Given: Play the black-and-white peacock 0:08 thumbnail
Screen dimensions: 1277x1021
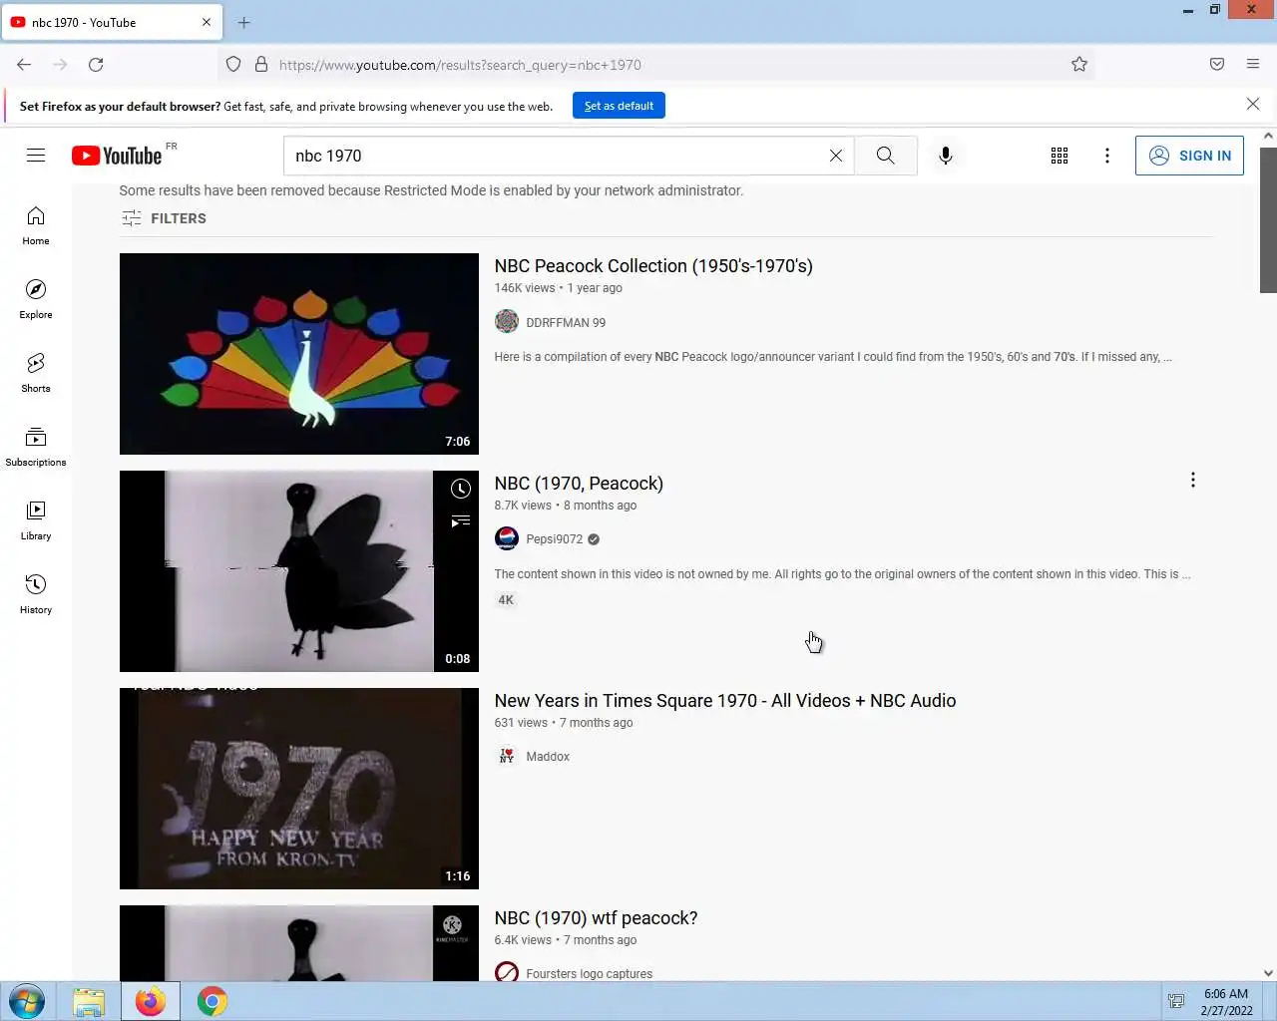Looking at the screenshot, I should pyautogui.click(x=299, y=571).
